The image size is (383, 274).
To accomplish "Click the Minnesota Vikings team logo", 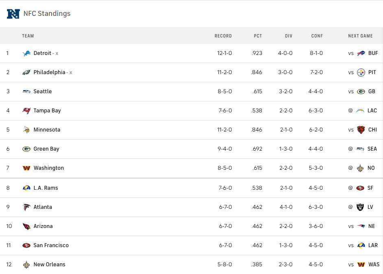I will pyautogui.click(x=26, y=130).
